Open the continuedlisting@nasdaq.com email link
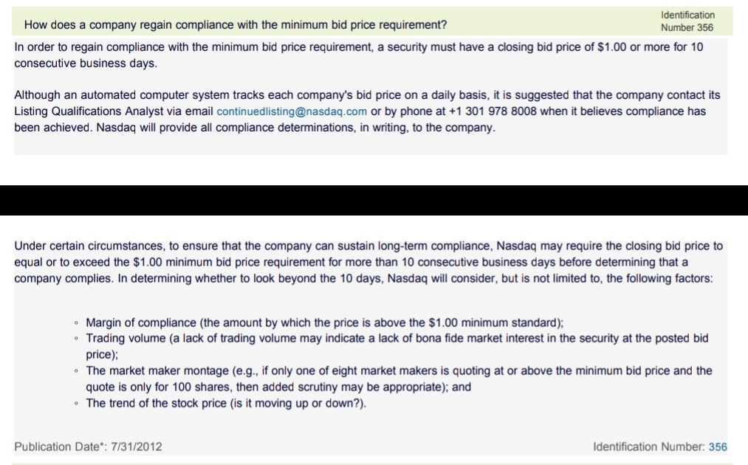 [292, 111]
